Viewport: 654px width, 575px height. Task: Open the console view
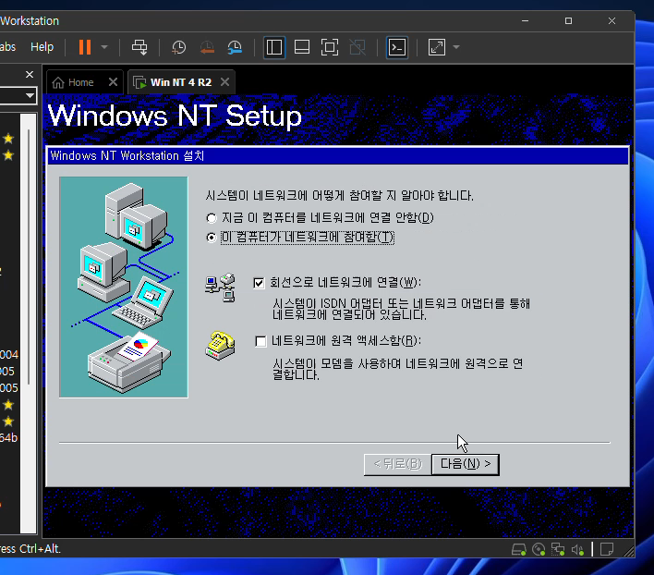tap(397, 47)
